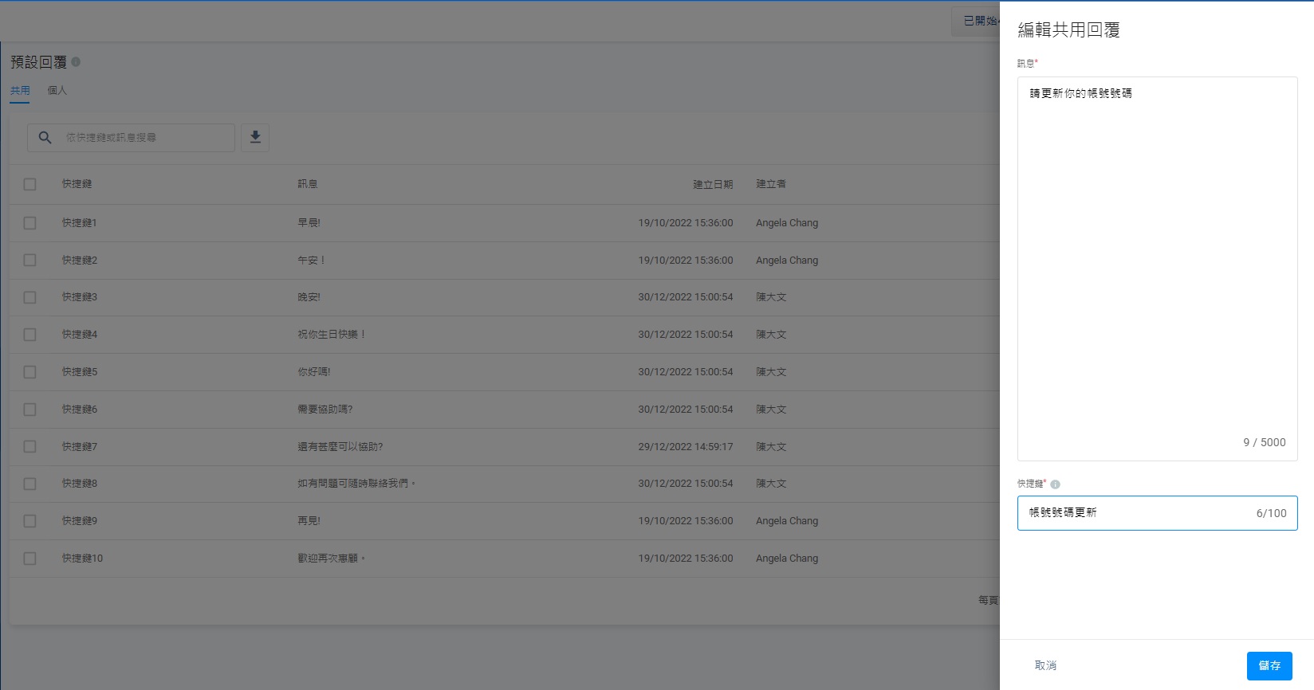
Task: Check the box for 快捷鍵6 row
Action: coord(30,410)
